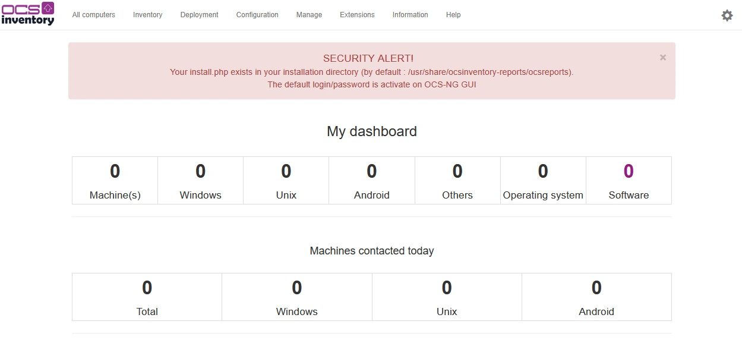
Task: Open the Information menu
Action: coord(410,15)
